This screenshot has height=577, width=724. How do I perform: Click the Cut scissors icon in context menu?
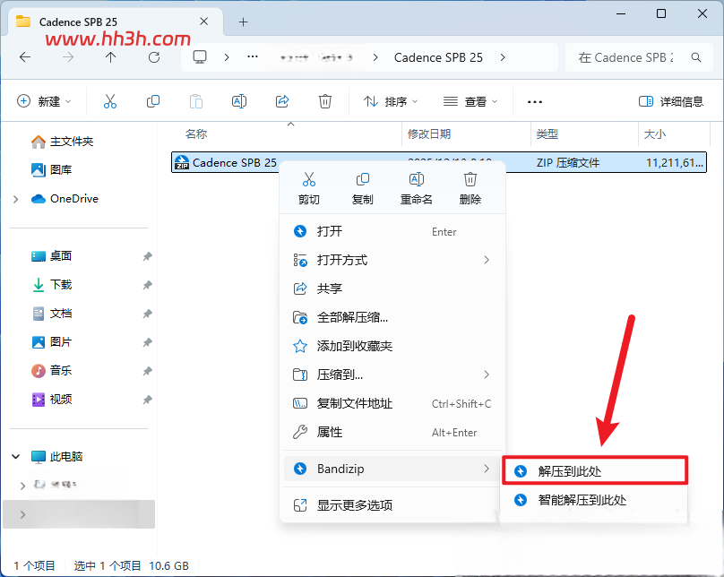click(x=309, y=179)
